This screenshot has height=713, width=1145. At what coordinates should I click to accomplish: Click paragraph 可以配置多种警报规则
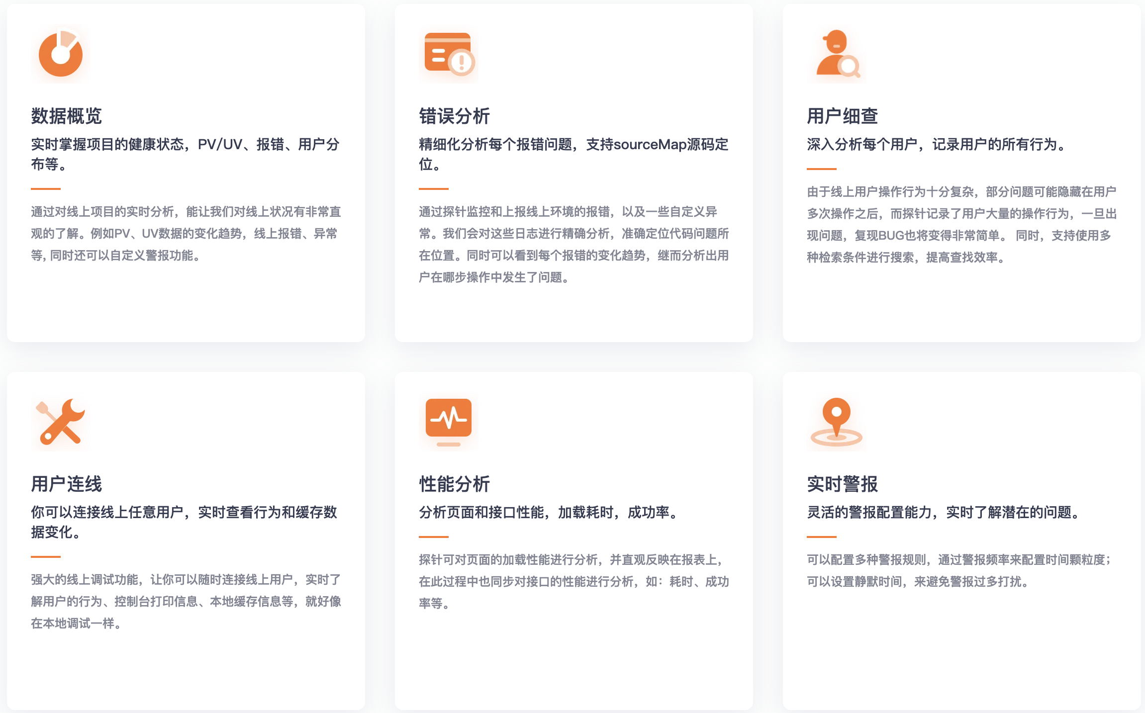click(x=959, y=571)
